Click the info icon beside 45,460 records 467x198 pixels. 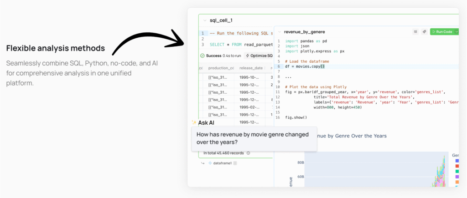pyautogui.click(x=248, y=153)
